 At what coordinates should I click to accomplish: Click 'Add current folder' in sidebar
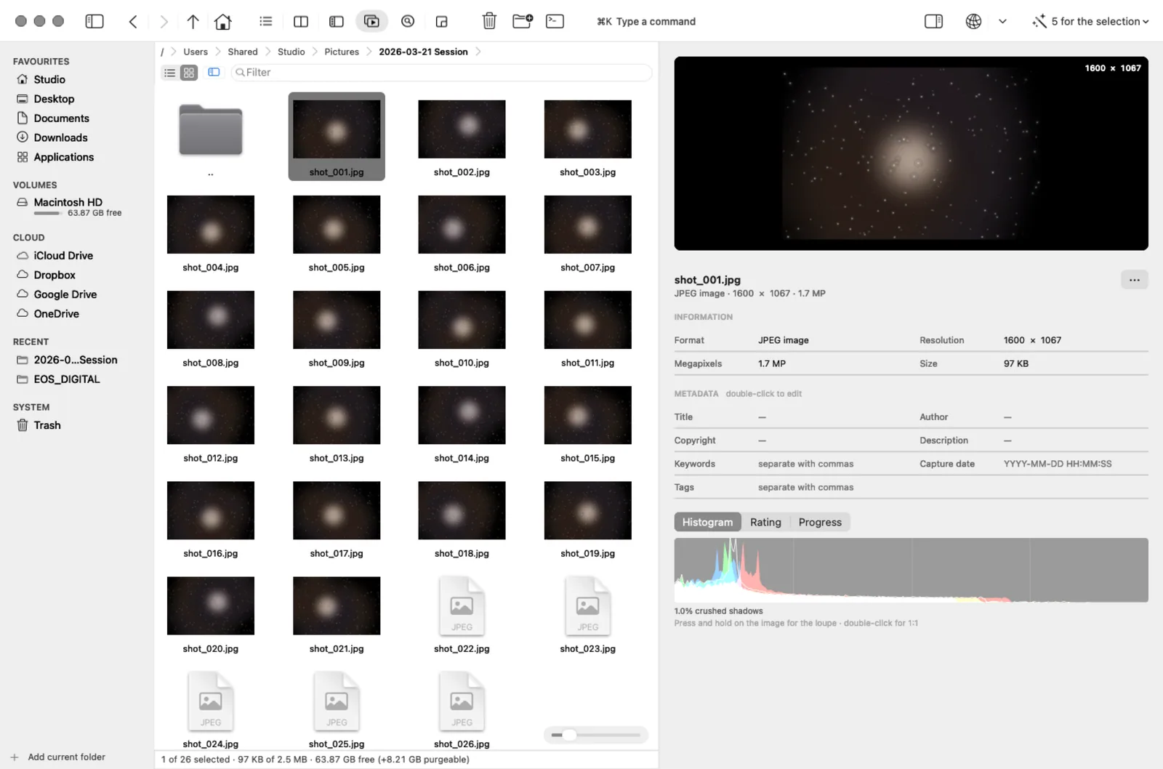58,757
